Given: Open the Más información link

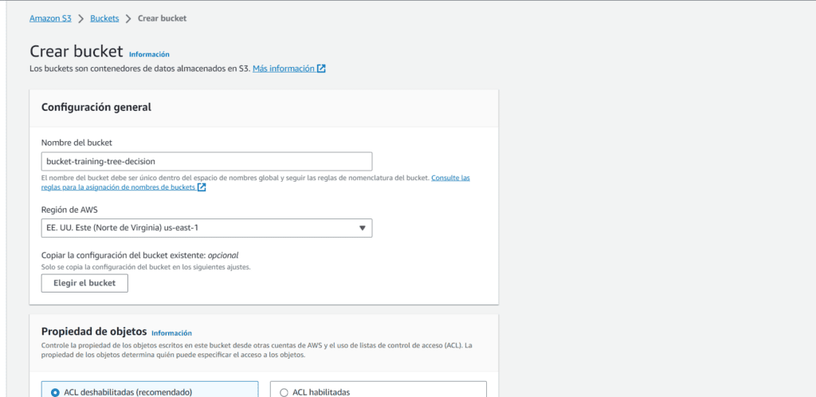Looking at the screenshot, I should click(283, 69).
